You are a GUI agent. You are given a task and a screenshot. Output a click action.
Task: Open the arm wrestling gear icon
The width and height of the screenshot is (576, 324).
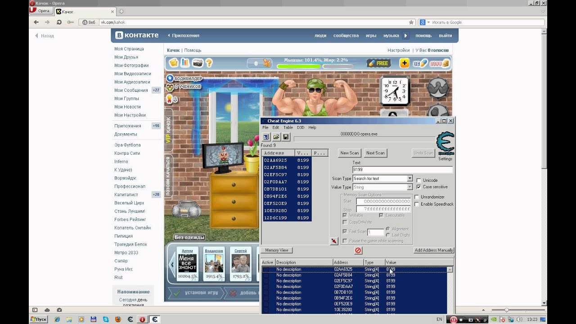[x=437, y=88]
